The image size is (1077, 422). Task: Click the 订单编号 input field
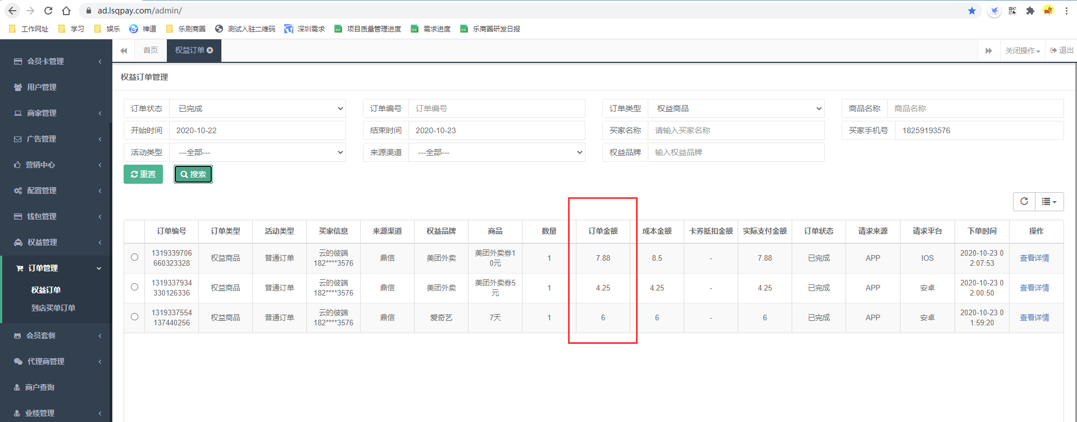click(497, 108)
